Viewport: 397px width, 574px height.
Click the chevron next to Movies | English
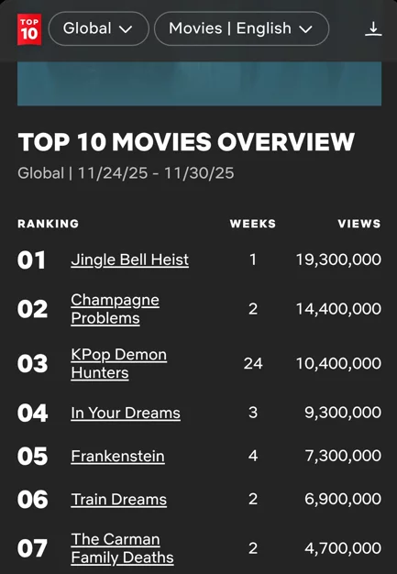305,29
